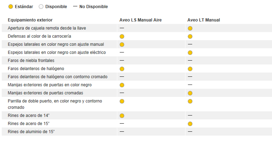This screenshot has width=272, height=143.
Task: Click Aveo LT dot for Manijas exteriores cromadas
Action: (x=190, y=93)
